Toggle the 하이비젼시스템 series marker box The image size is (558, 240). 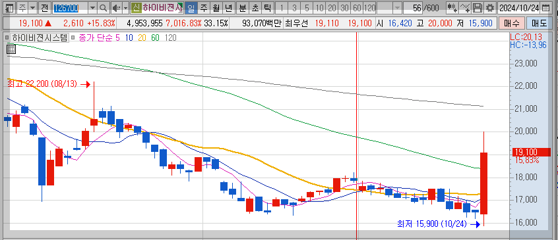7,37
